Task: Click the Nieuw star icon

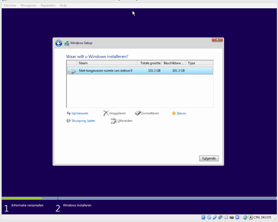Action: 174,113
